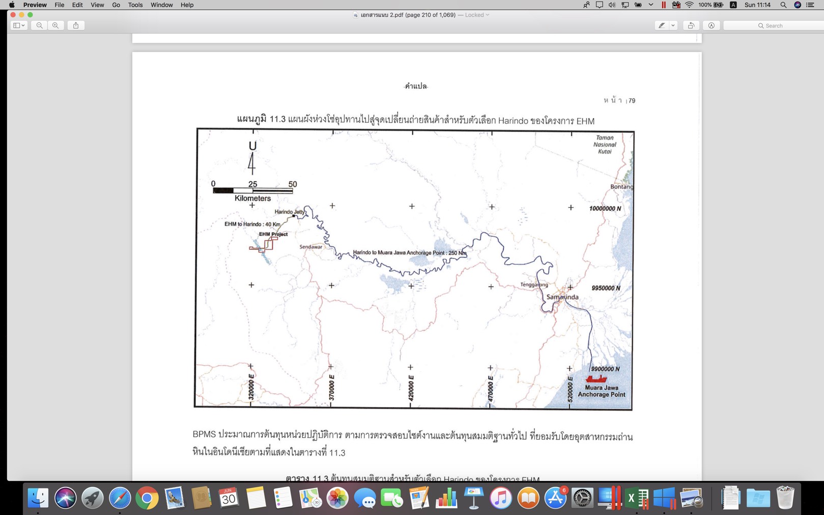
Task: Open Contacts from the Dock
Action: point(201,498)
